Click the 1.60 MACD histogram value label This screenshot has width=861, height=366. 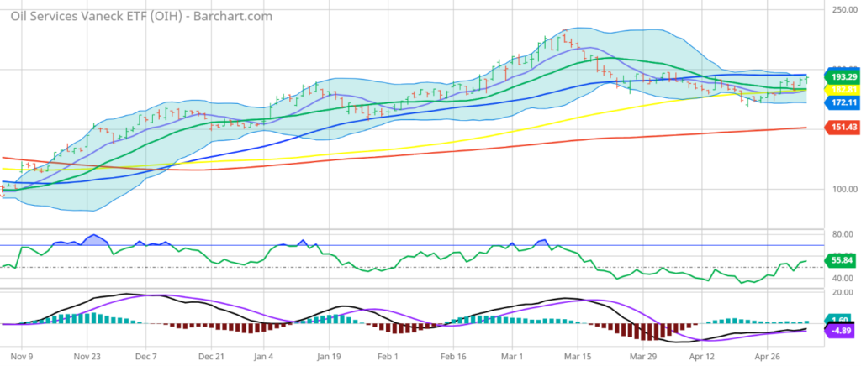coord(840,321)
